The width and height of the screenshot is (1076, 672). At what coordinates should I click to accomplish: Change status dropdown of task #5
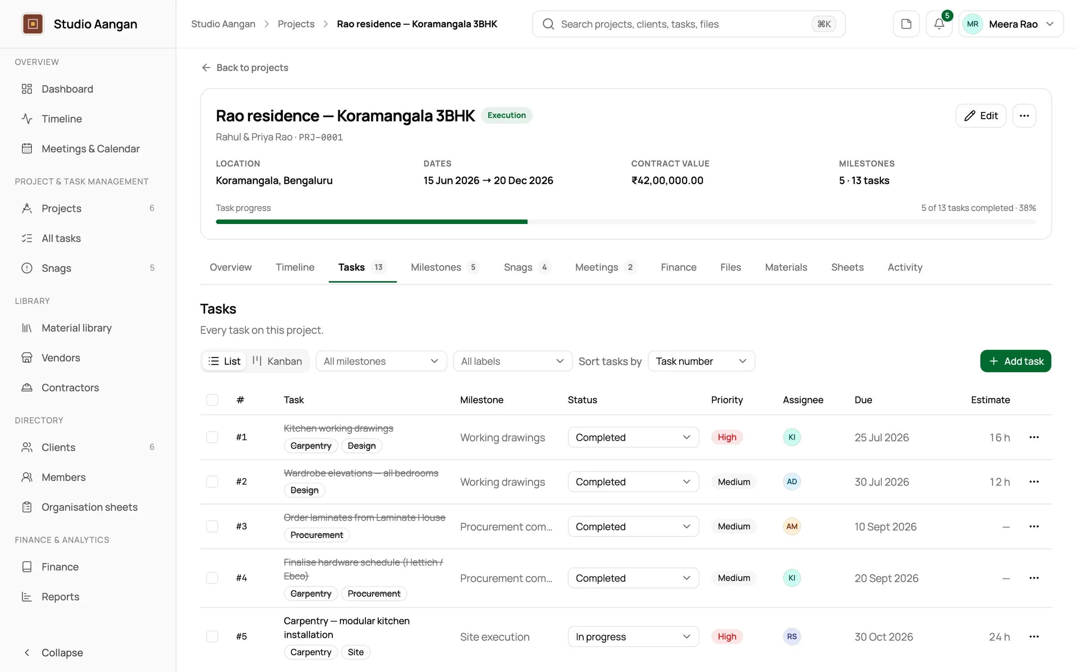click(x=633, y=637)
